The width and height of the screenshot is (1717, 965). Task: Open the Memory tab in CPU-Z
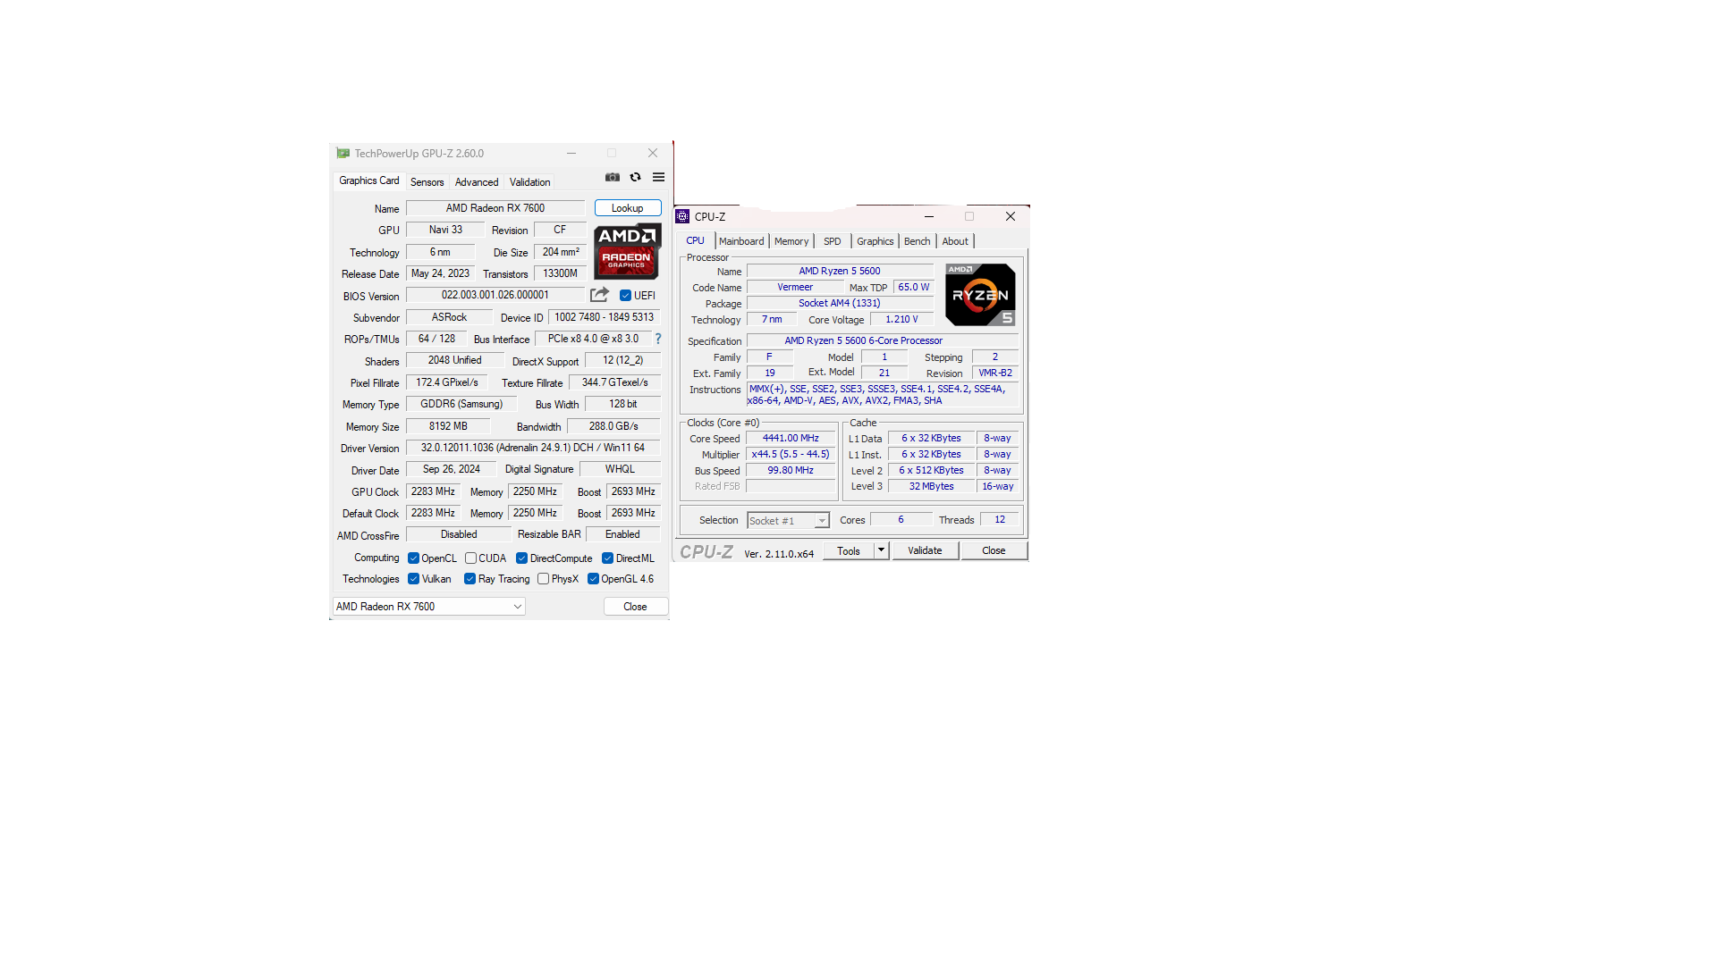(x=791, y=241)
